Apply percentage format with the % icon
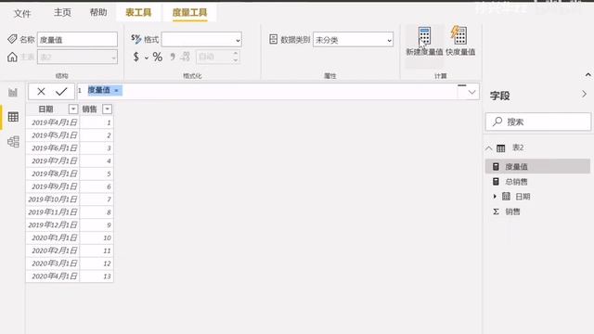 pos(157,58)
